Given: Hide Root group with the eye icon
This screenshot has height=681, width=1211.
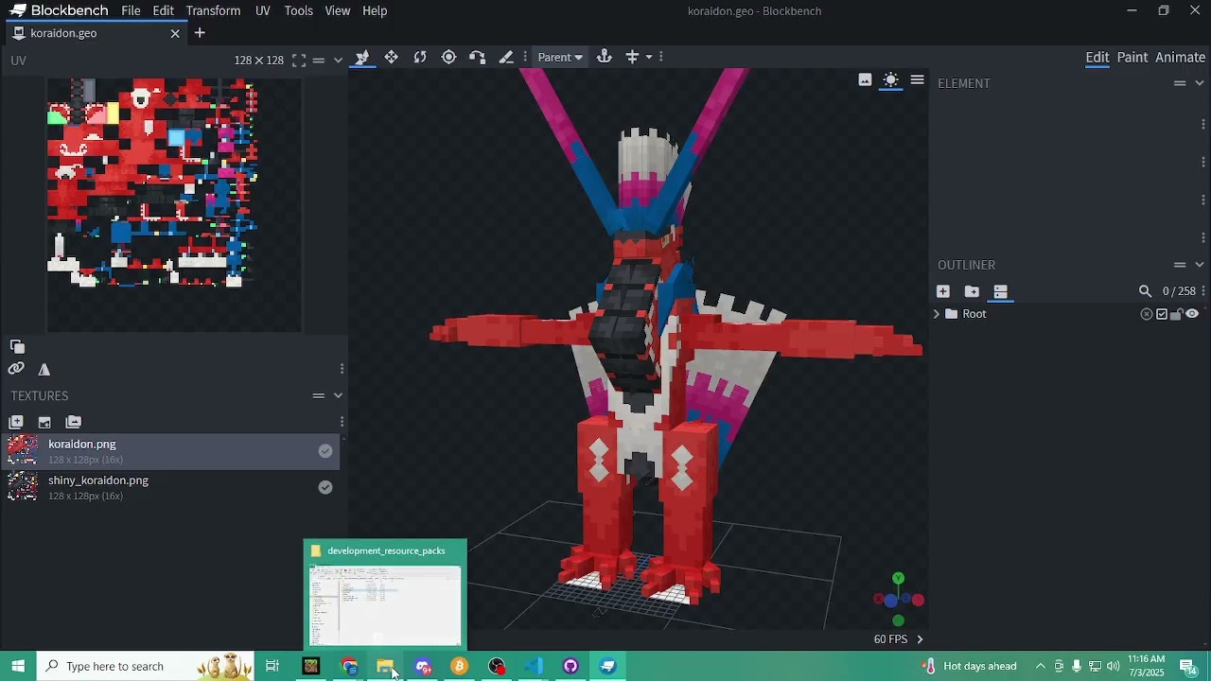Looking at the screenshot, I should 1192,314.
